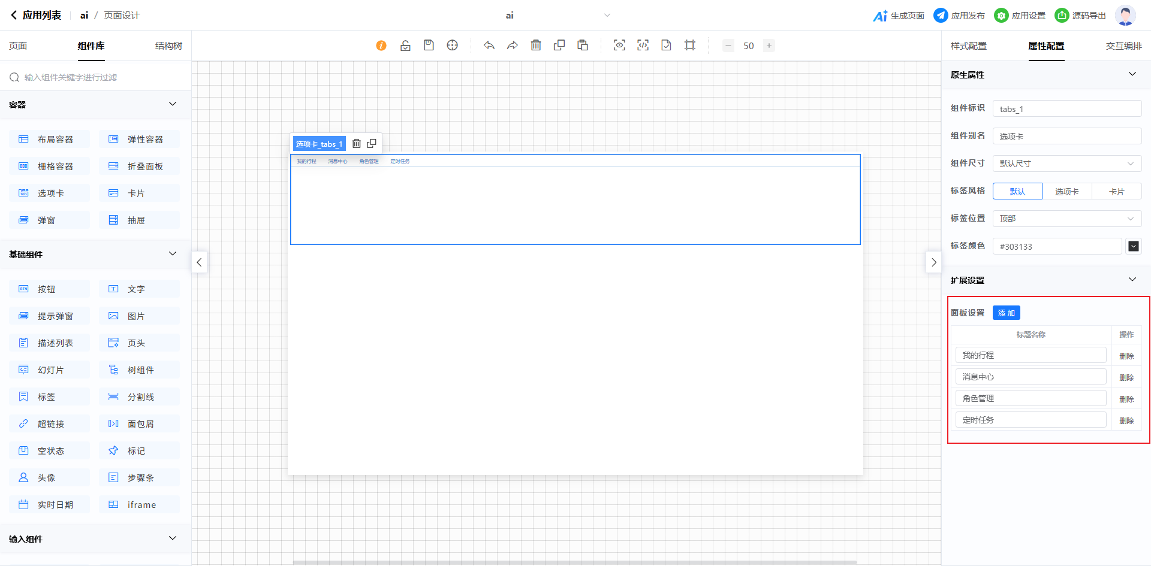Click the unlock icon in toolbar
1151x566 pixels.
[x=405, y=46]
